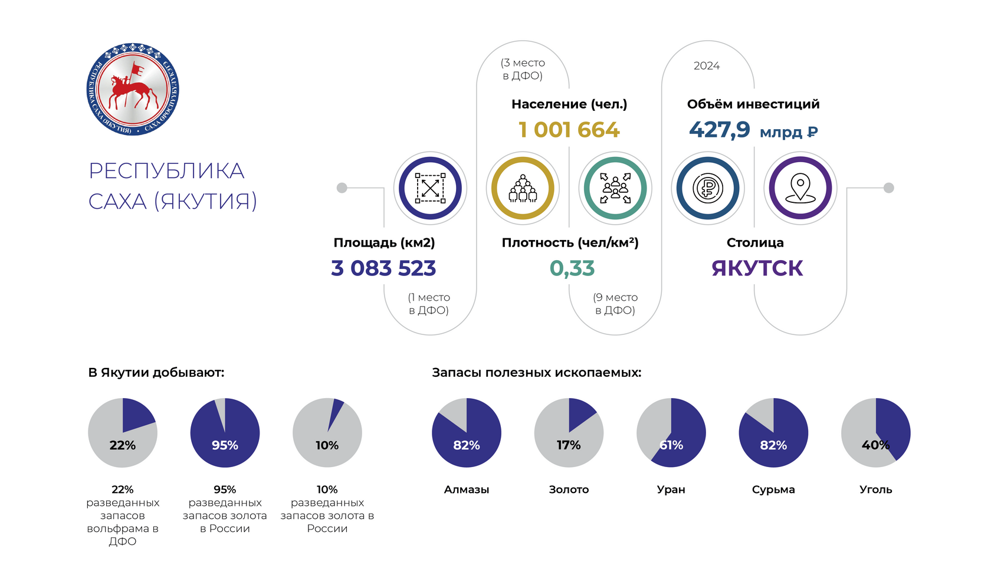The width and height of the screenshot is (991, 585).
Task: Click the ruble coin investment icon
Action: (x=708, y=188)
